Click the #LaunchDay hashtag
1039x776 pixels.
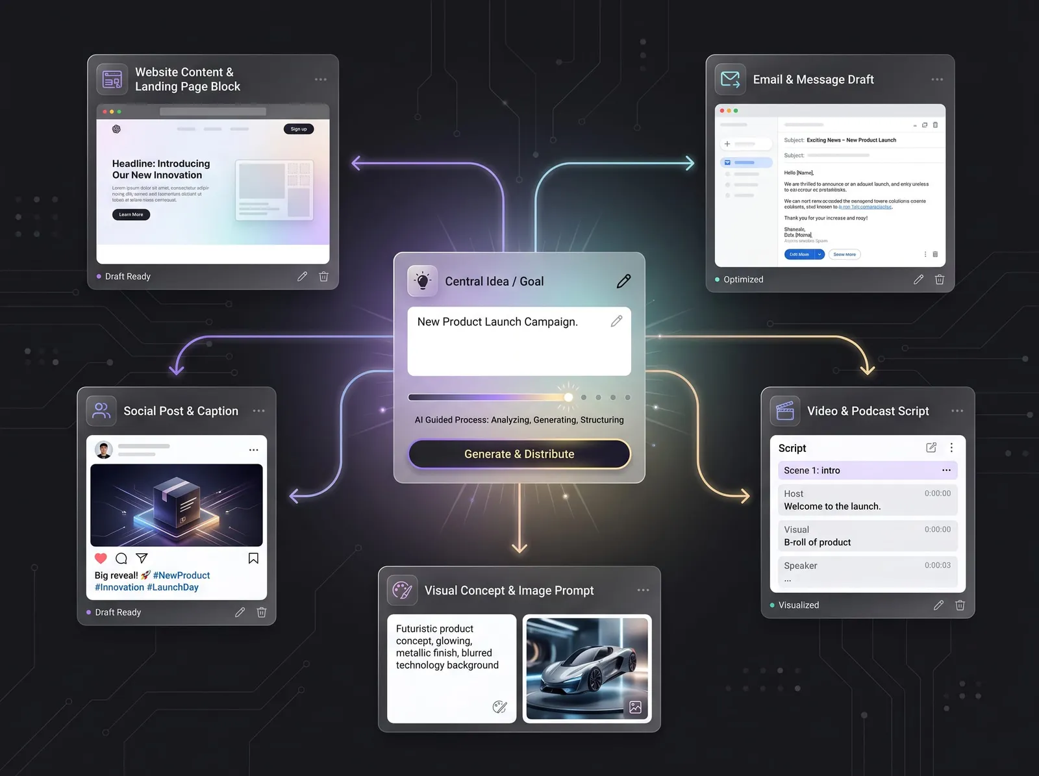(x=173, y=587)
